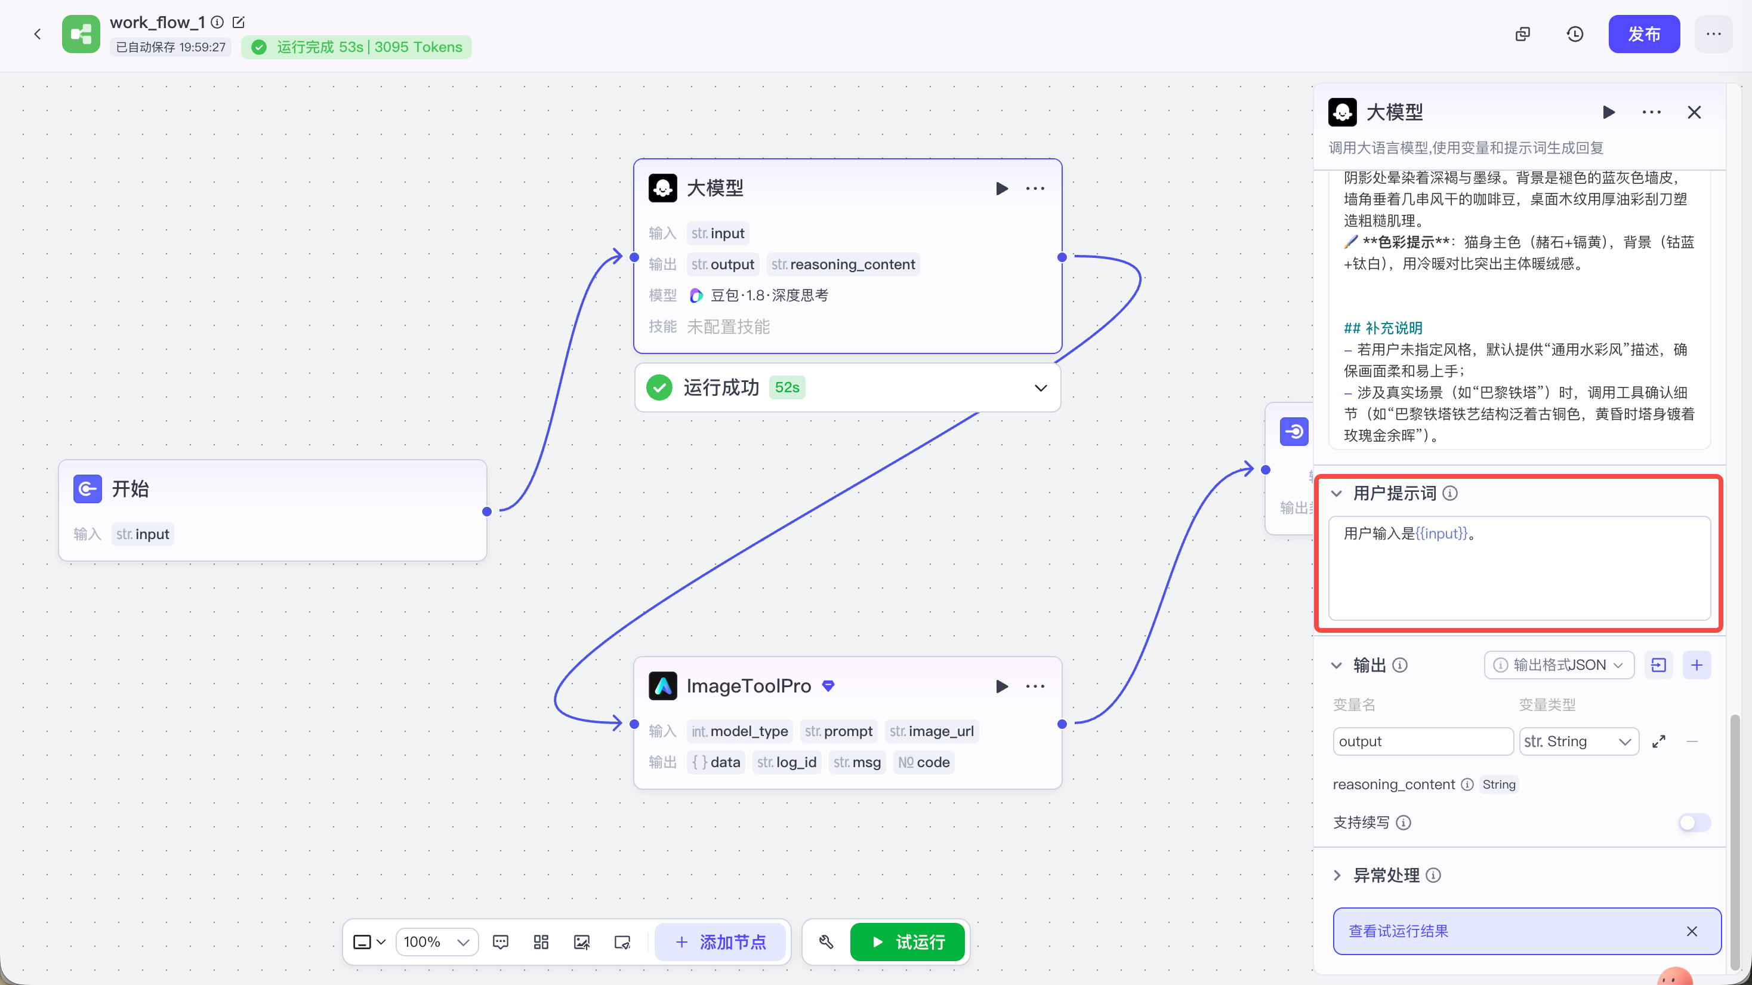Open the 输出格式JSON dropdown
The width and height of the screenshot is (1752, 985).
pyautogui.click(x=1559, y=665)
